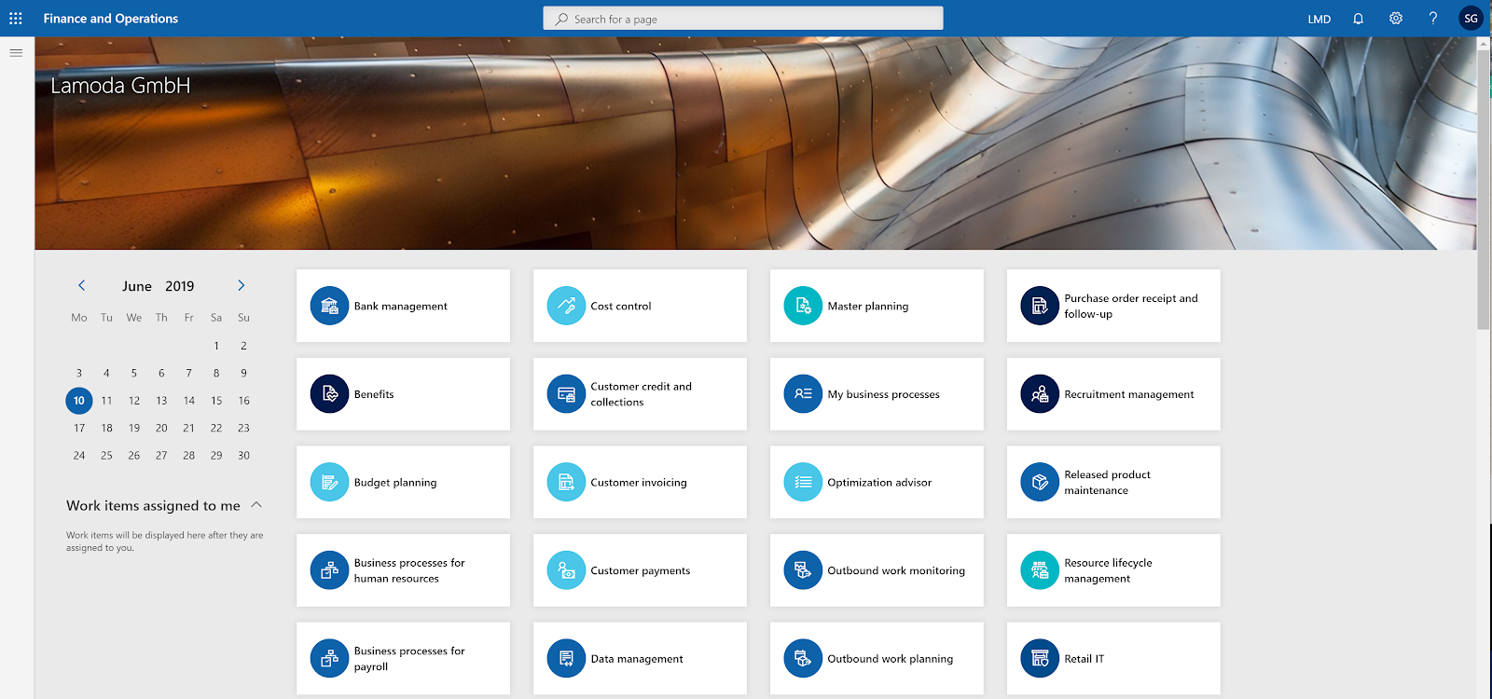Screen dimensions: 1492x699
Task: Click the Data management tile icon
Action: (x=566, y=658)
